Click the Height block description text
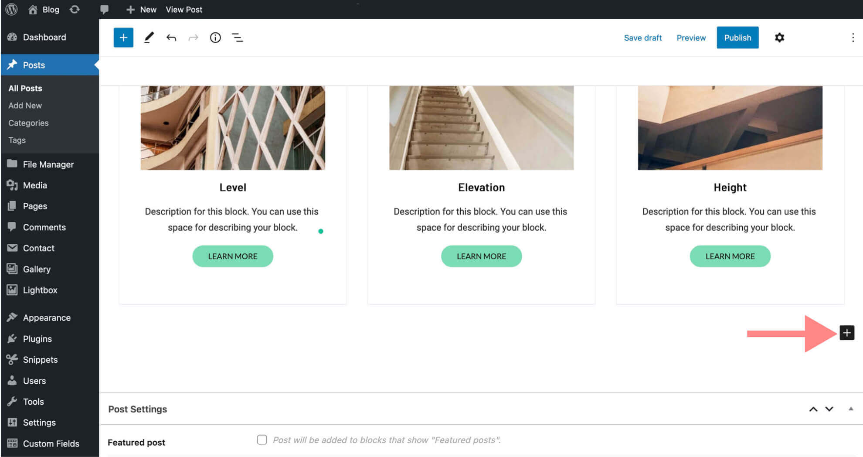The width and height of the screenshot is (863, 457). 729,219
